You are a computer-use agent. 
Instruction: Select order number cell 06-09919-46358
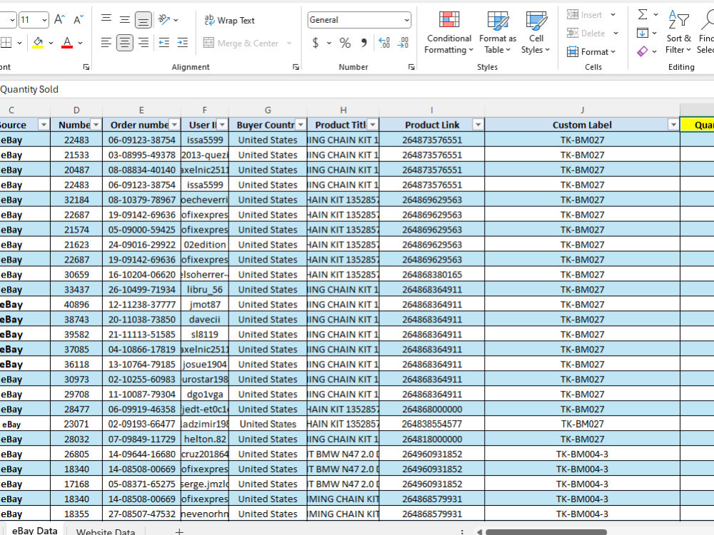tap(141, 409)
